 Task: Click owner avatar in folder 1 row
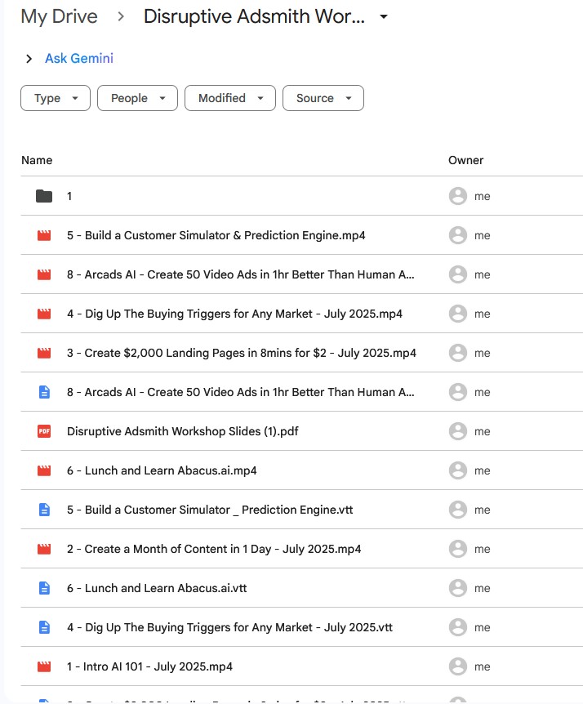tap(458, 196)
